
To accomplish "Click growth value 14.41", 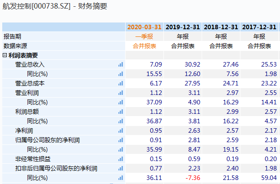I will [269, 102].
